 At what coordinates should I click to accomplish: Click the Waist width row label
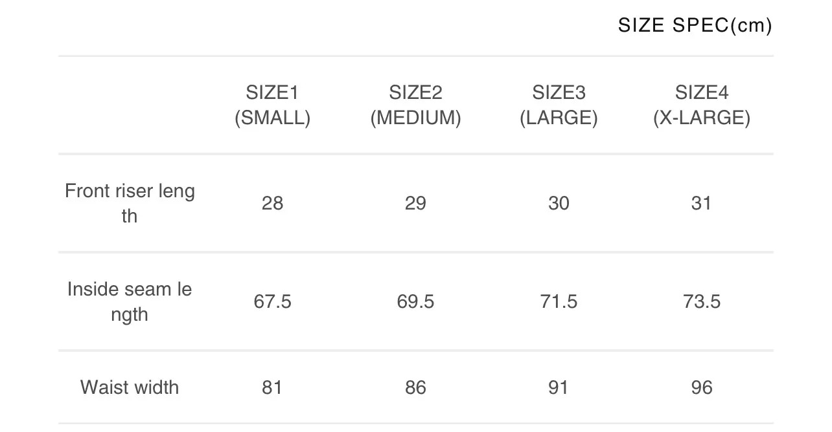[x=130, y=387]
